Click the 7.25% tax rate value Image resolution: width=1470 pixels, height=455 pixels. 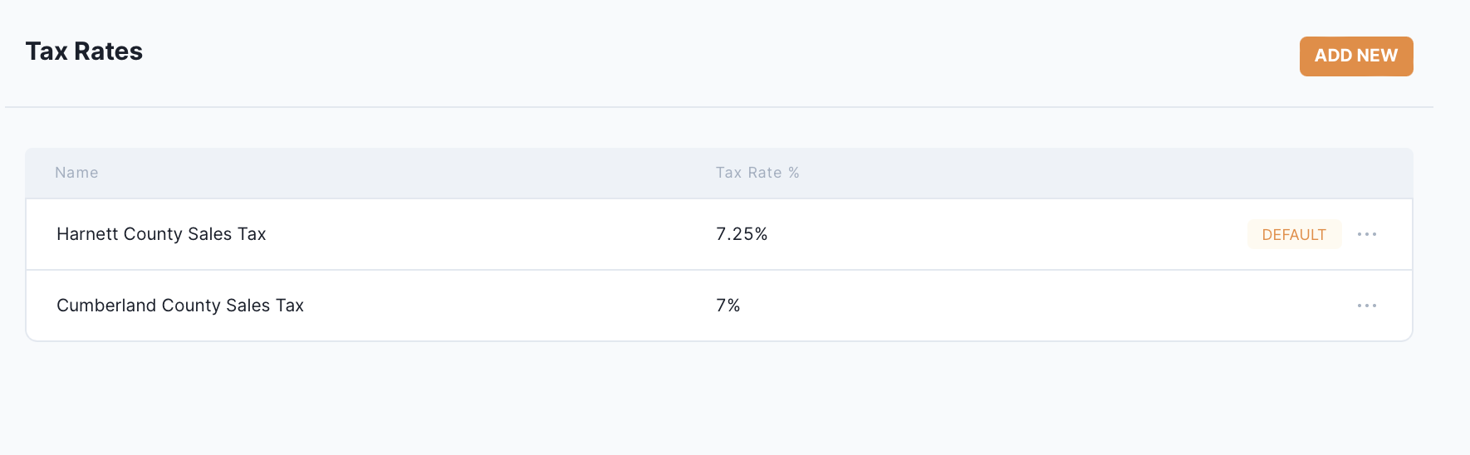tap(742, 234)
